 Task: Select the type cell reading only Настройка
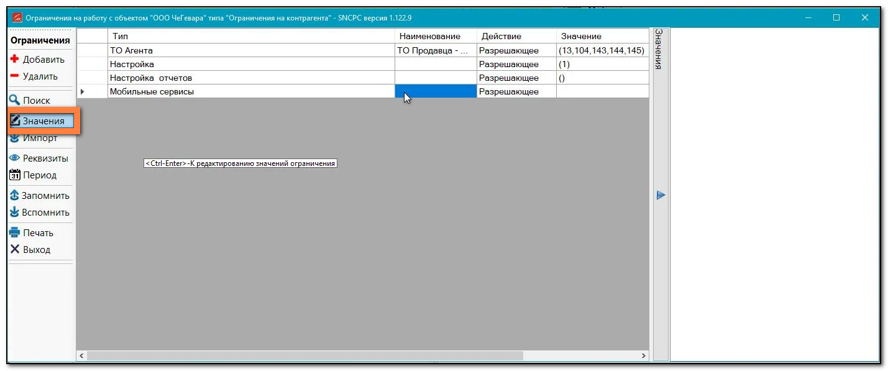pyautogui.click(x=252, y=64)
